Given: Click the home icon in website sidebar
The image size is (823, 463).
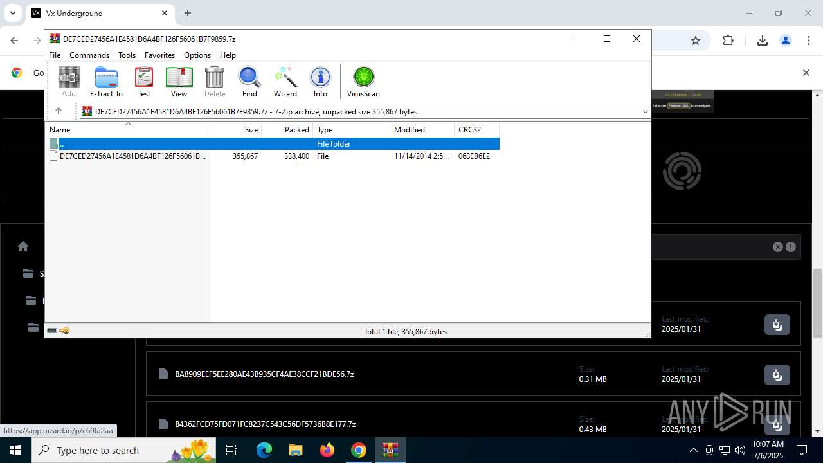Looking at the screenshot, I should pyautogui.click(x=23, y=246).
